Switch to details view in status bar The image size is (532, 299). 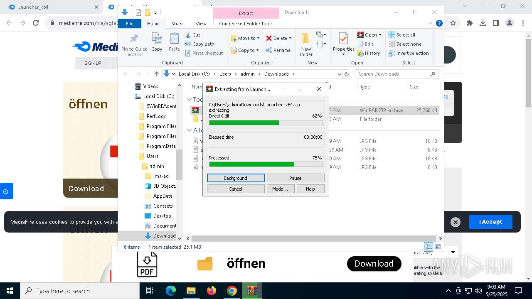(x=429, y=247)
